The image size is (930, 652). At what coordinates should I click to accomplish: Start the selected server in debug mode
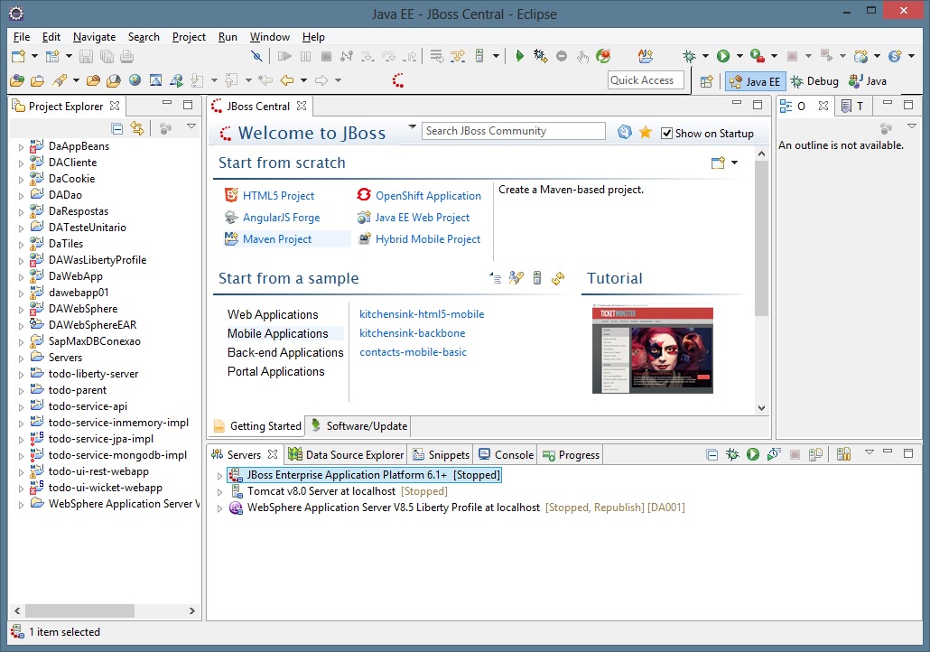pyautogui.click(x=732, y=455)
